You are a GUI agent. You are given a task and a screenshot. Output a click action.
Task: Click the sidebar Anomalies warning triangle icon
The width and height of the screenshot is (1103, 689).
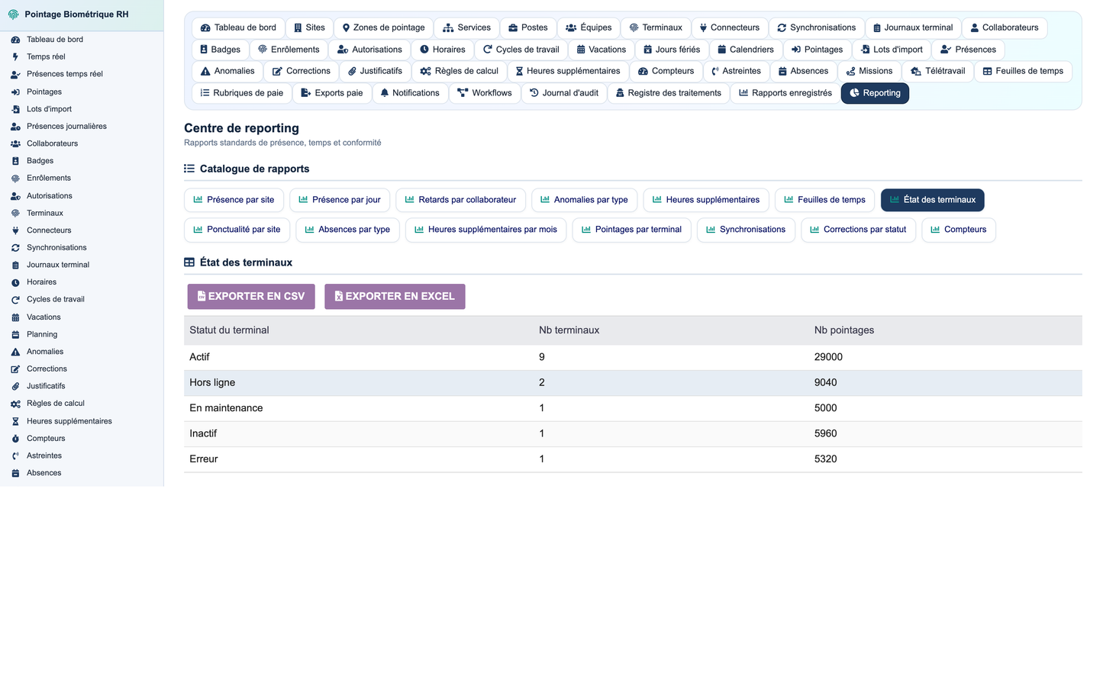click(15, 352)
